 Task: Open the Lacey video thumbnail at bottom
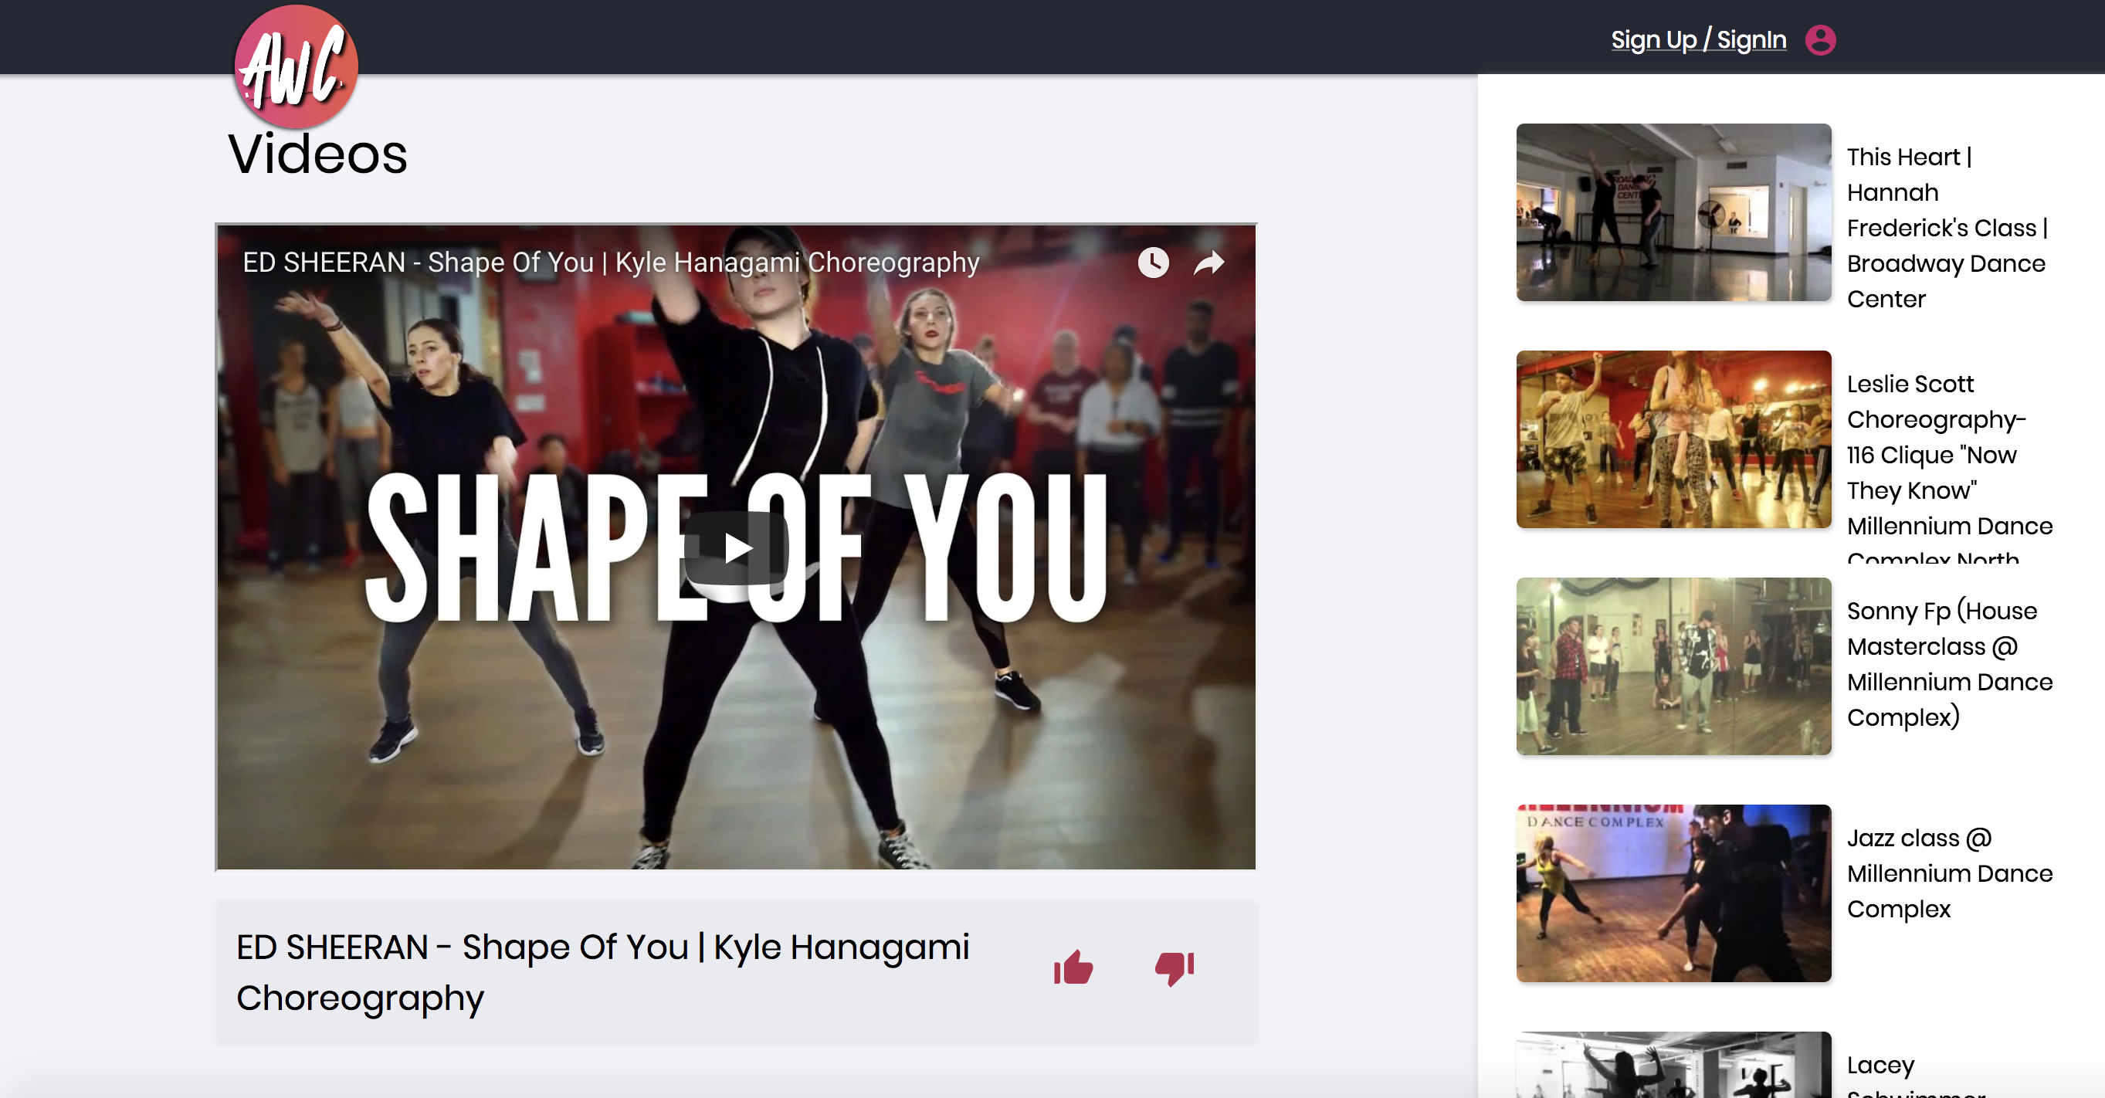[x=1673, y=1066]
